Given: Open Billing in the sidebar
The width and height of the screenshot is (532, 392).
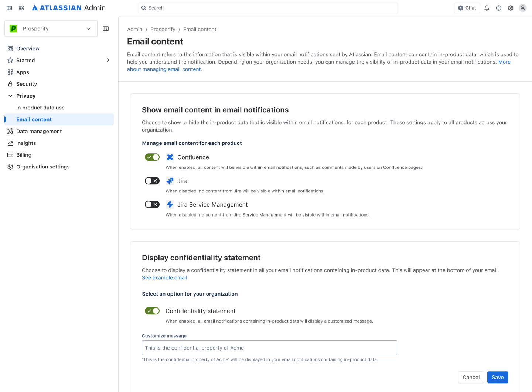Looking at the screenshot, I should [x=59, y=155].
